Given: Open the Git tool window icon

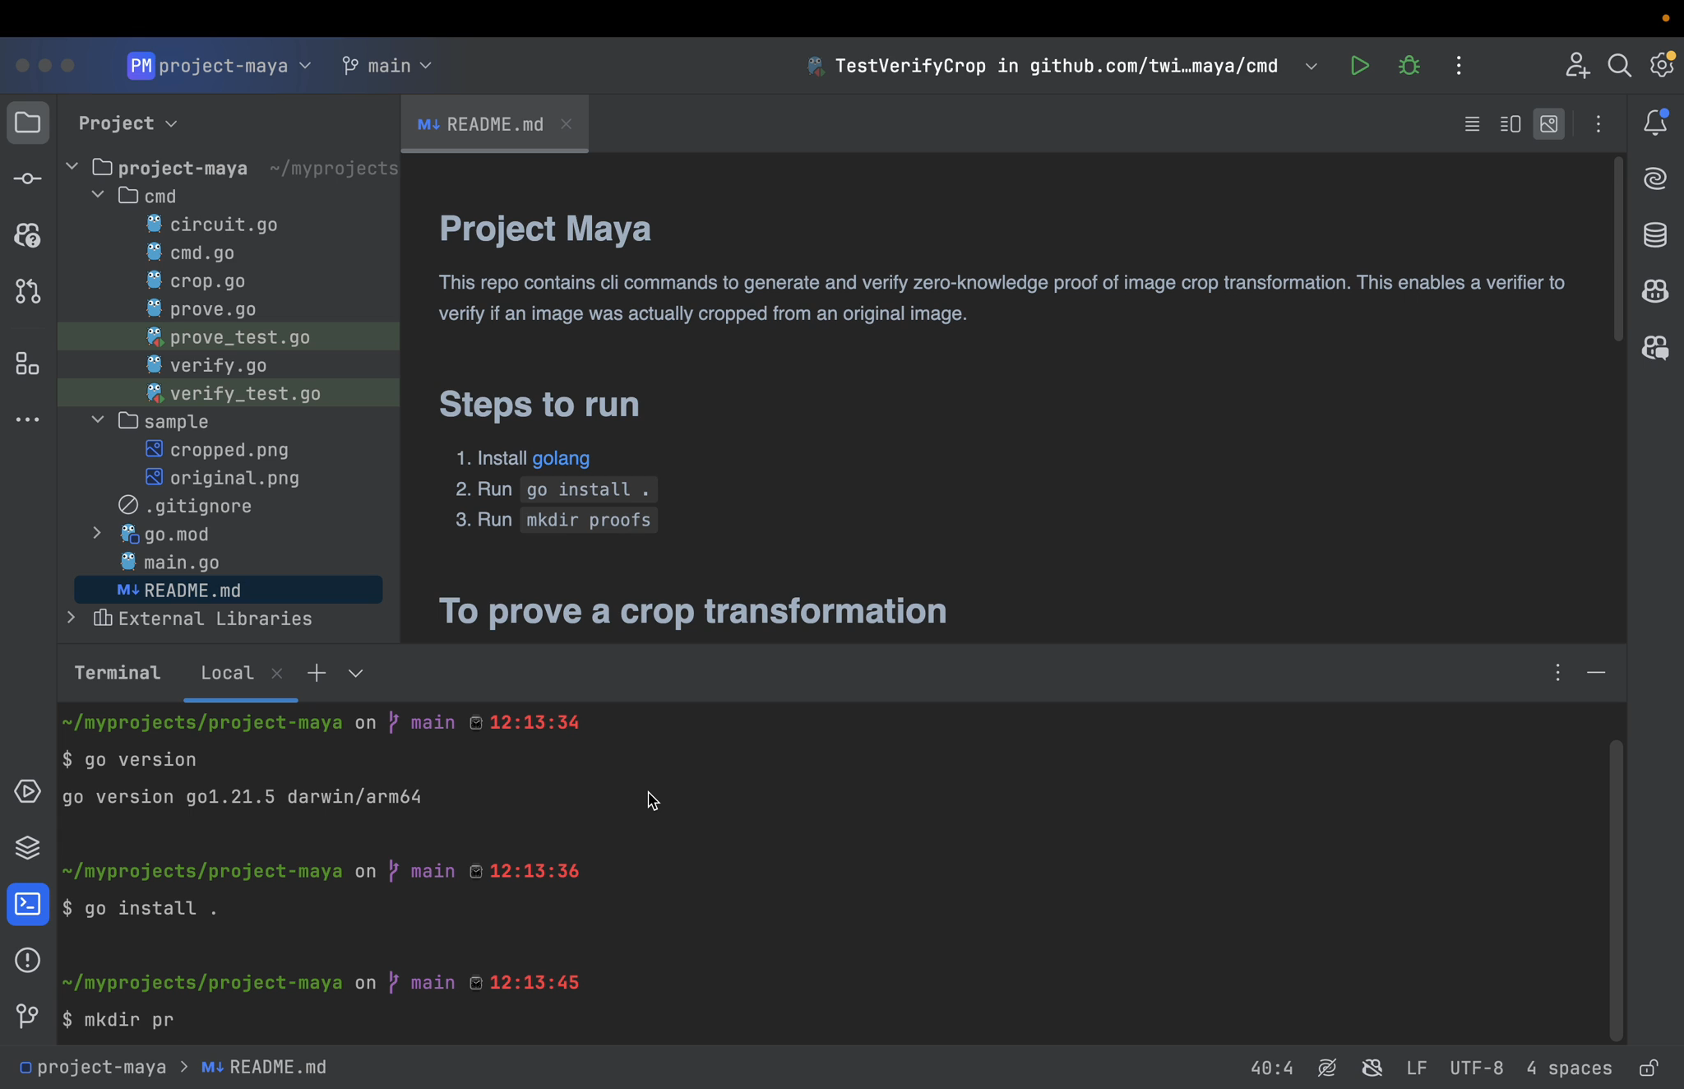Looking at the screenshot, I should click(28, 1016).
